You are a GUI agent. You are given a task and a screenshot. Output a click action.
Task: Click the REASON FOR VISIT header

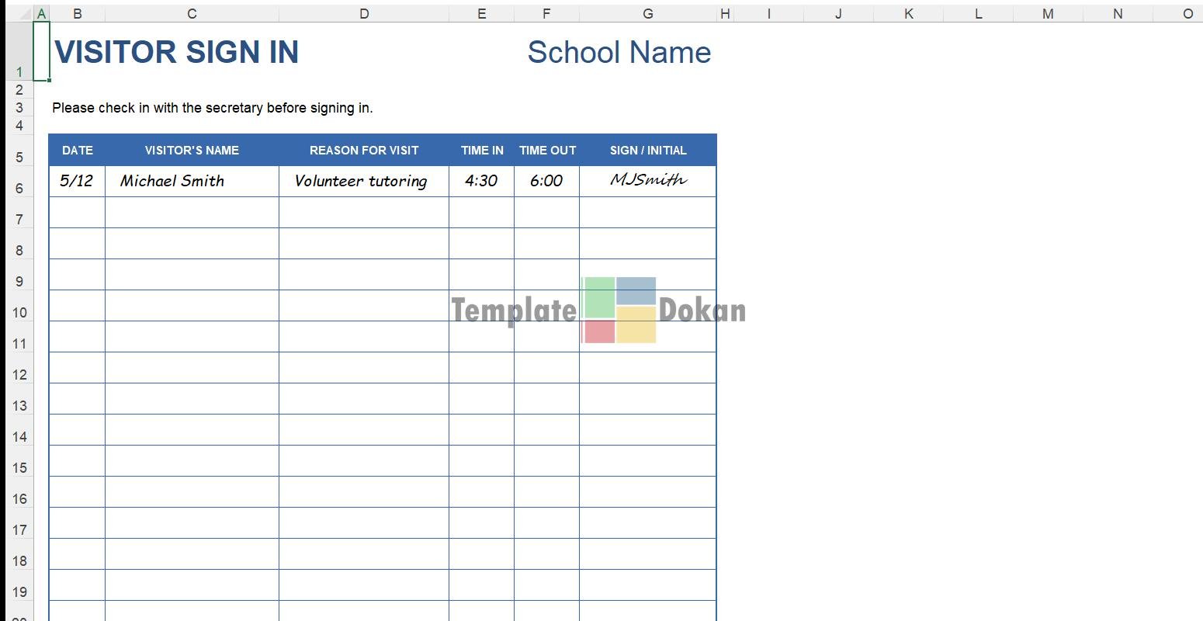[x=363, y=151]
